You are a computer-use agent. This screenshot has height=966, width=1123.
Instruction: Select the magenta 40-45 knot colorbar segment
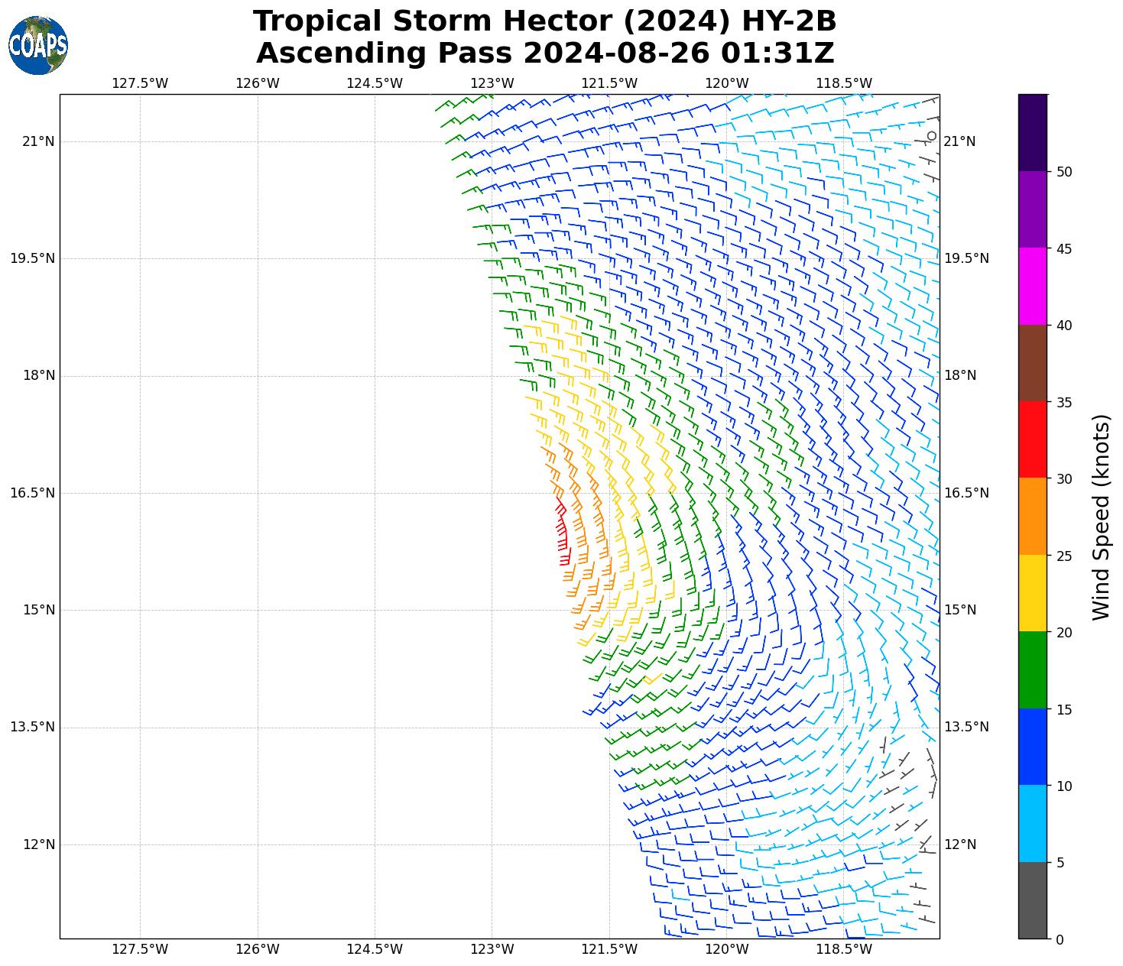[1032, 286]
